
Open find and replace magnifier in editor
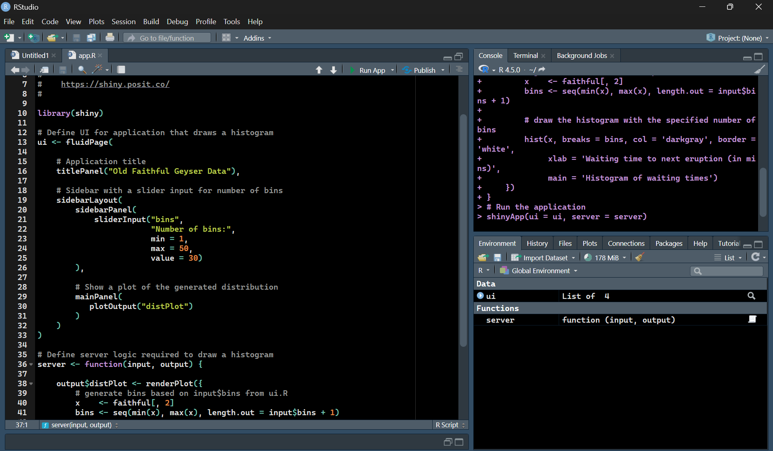(x=82, y=70)
